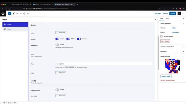Select the Button design tab

15,25
